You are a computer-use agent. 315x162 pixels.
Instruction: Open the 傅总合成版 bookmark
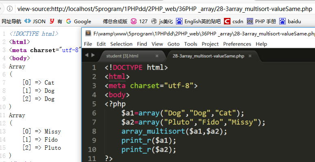click(x=115, y=21)
